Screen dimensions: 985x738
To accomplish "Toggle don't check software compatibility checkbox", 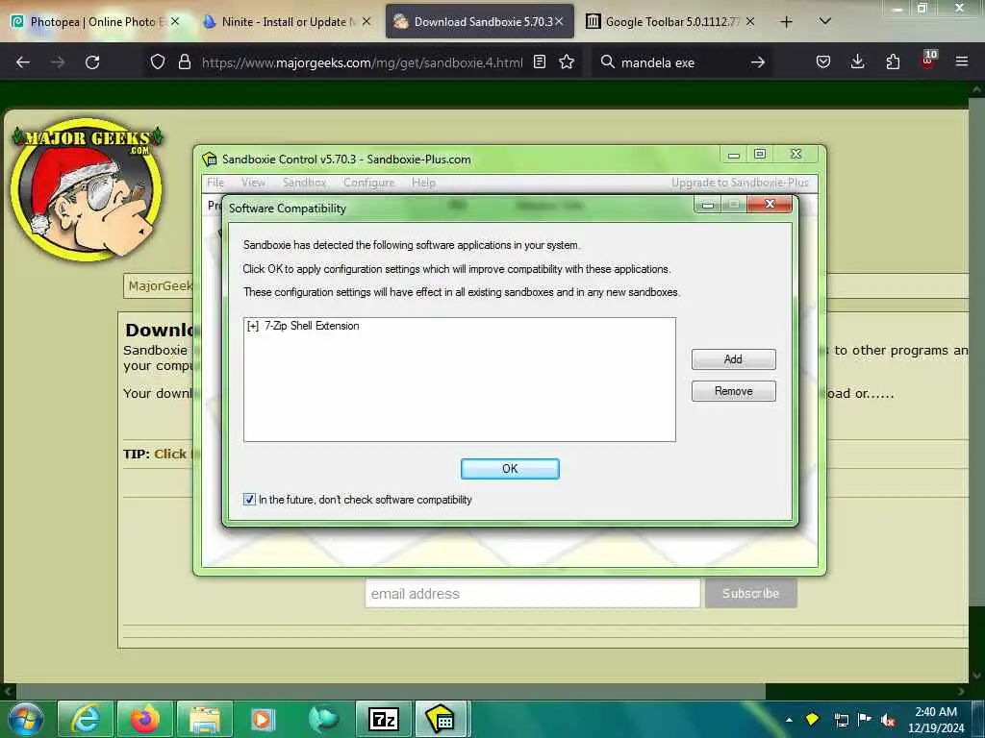I will coord(249,500).
